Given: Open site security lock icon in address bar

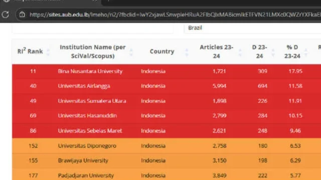Looking at the screenshot, I should [22, 14].
